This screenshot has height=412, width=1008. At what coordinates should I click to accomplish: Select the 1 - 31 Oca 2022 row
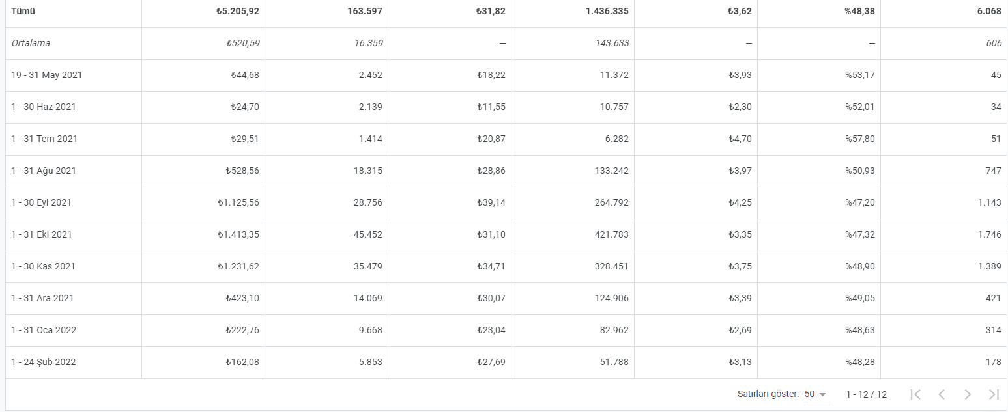point(506,330)
